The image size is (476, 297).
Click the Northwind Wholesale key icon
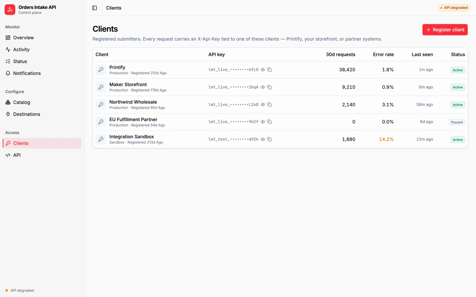coord(101,105)
